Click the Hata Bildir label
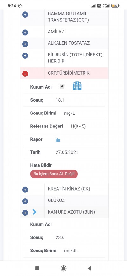This screenshot has height=276, width=127. [x=41, y=165]
